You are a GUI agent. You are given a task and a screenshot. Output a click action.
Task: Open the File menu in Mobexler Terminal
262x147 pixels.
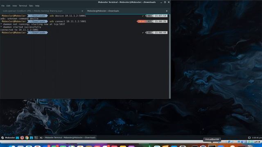(3, 6)
